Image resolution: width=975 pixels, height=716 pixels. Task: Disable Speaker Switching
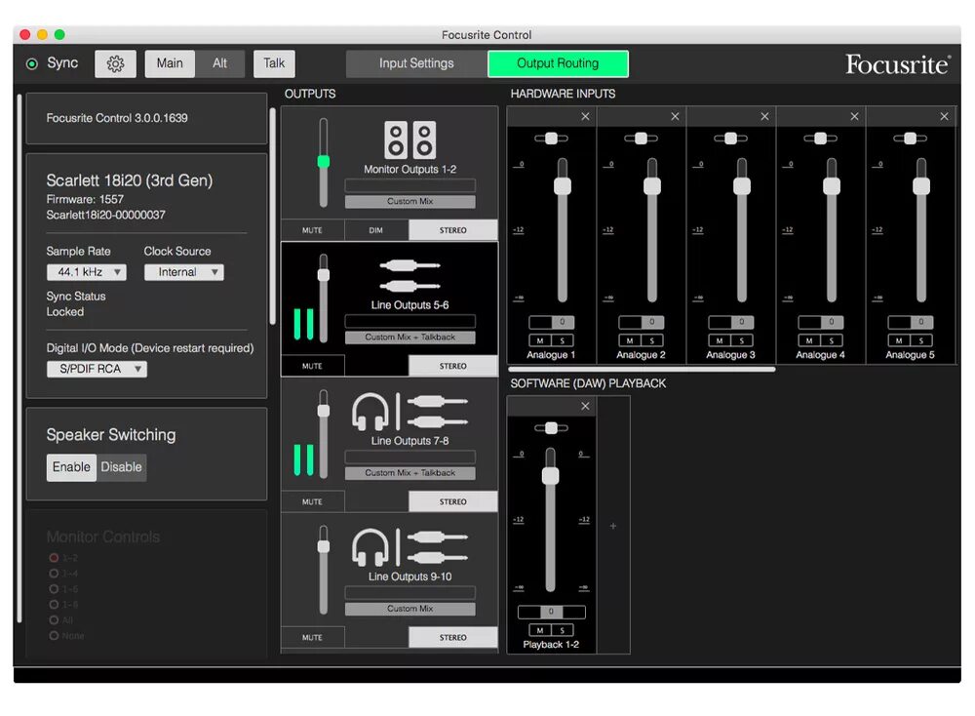121,467
